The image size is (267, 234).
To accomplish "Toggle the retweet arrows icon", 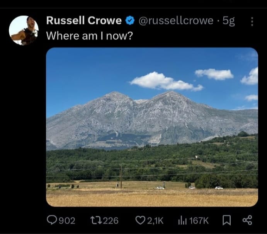I will click(x=96, y=220).
